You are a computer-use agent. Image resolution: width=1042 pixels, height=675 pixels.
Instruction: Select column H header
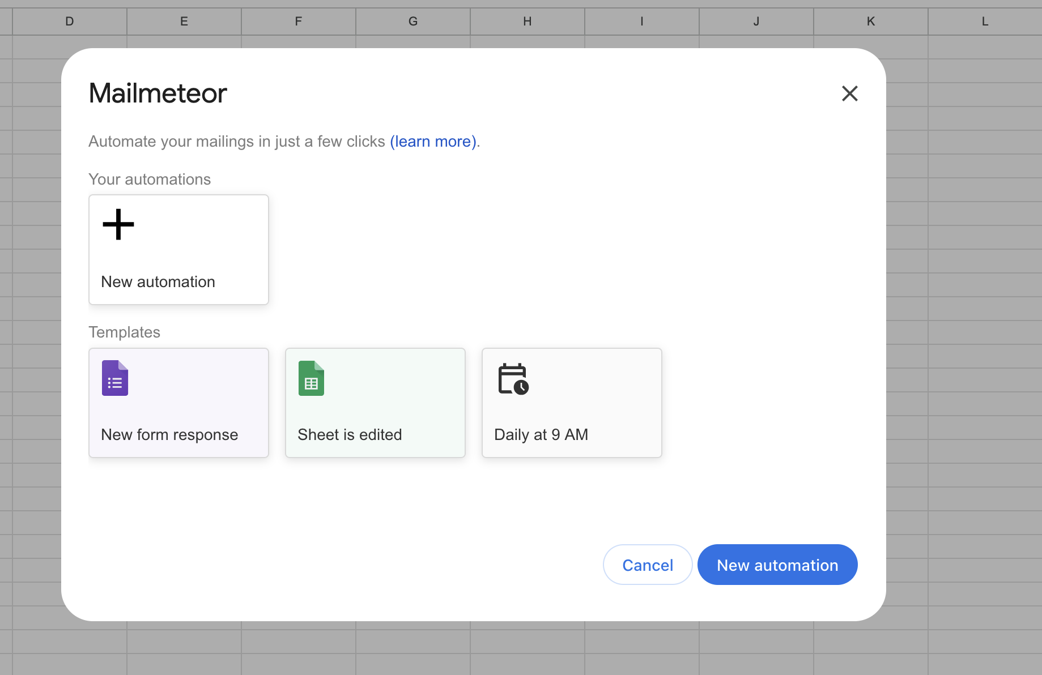pyautogui.click(x=528, y=22)
